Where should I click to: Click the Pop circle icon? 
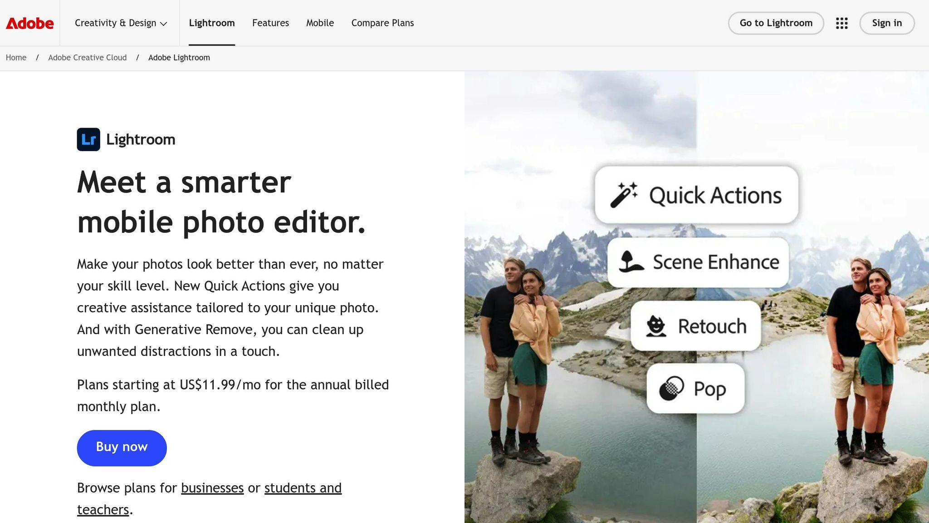pos(671,389)
